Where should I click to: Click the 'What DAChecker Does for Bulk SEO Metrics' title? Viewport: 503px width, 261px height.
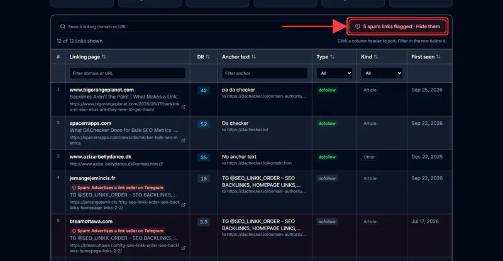(x=124, y=130)
